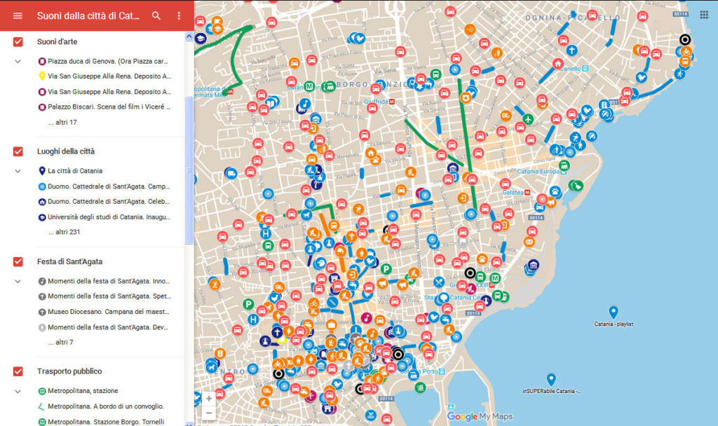
Task: Click '... altri 17' to show more
Action: [x=62, y=123]
